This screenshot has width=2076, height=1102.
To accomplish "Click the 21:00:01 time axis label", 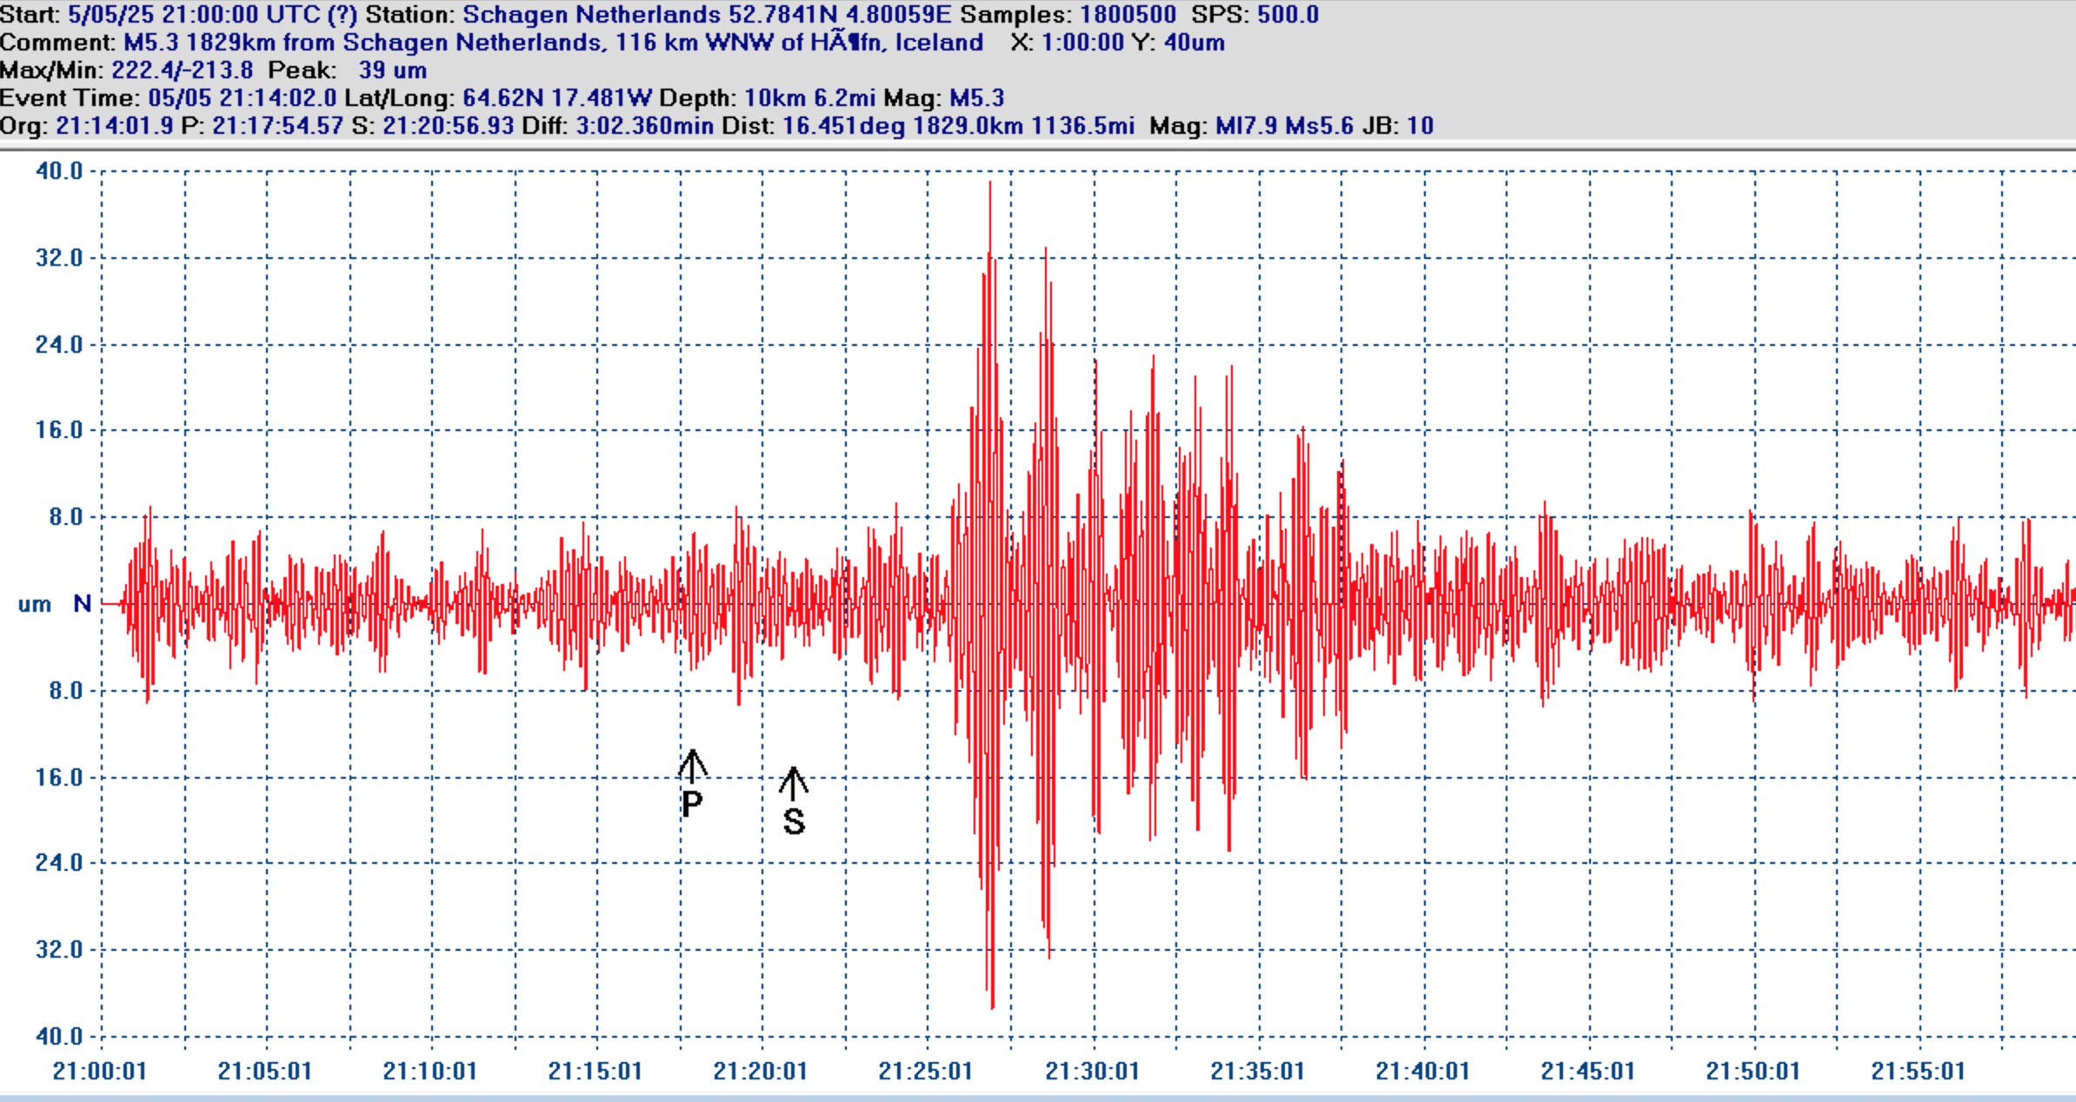I will point(100,1072).
